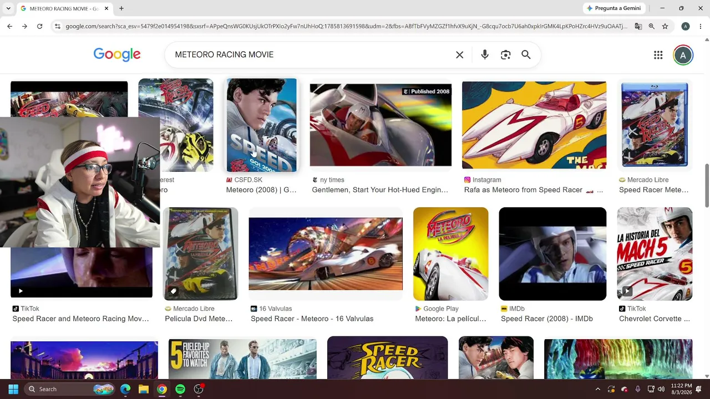Click the page's vertical scrollbar thumb
Viewport: 710px width, 399px height.
coord(707,185)
